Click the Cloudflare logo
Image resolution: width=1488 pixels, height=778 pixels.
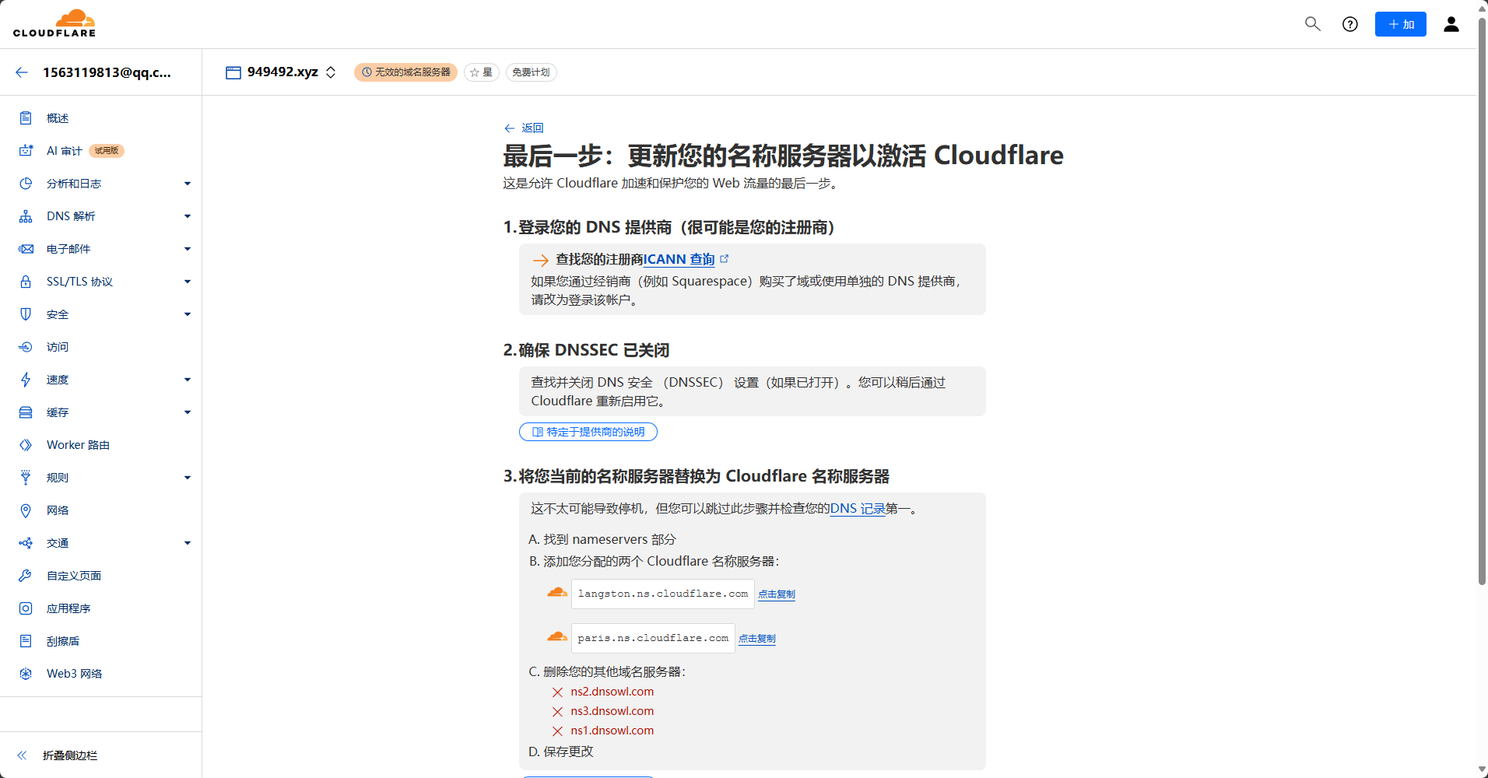54,23
